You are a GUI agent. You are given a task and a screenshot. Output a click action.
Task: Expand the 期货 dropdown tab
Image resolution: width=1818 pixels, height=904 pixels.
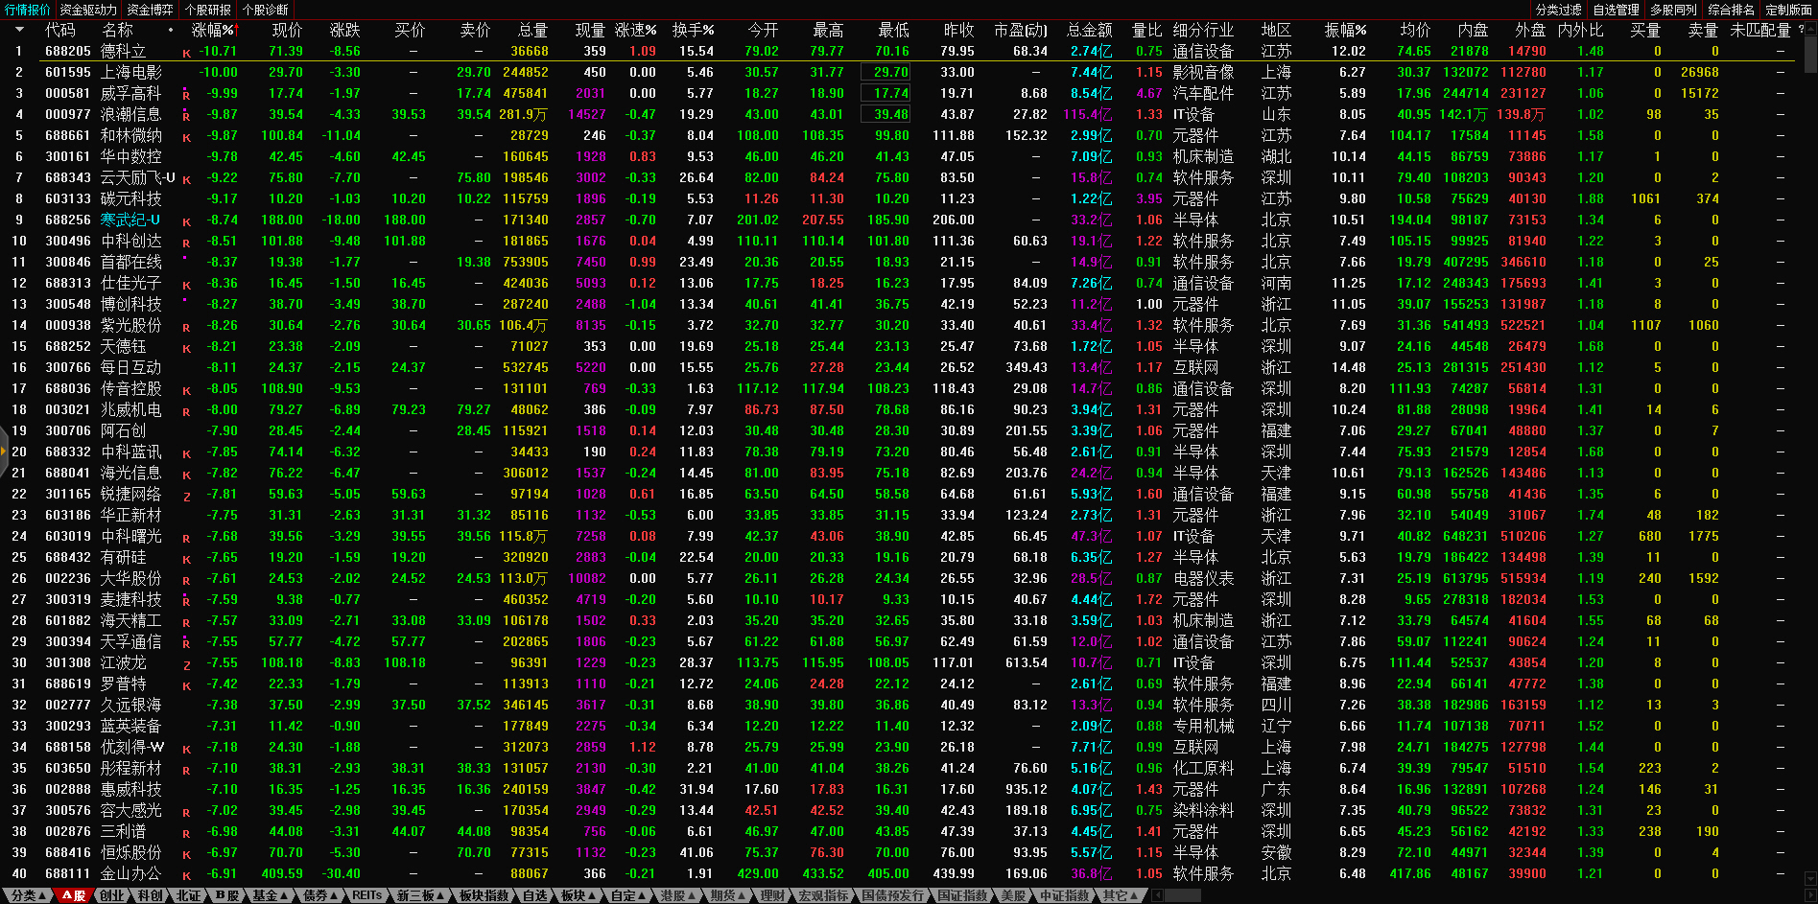tap(727, 895)
